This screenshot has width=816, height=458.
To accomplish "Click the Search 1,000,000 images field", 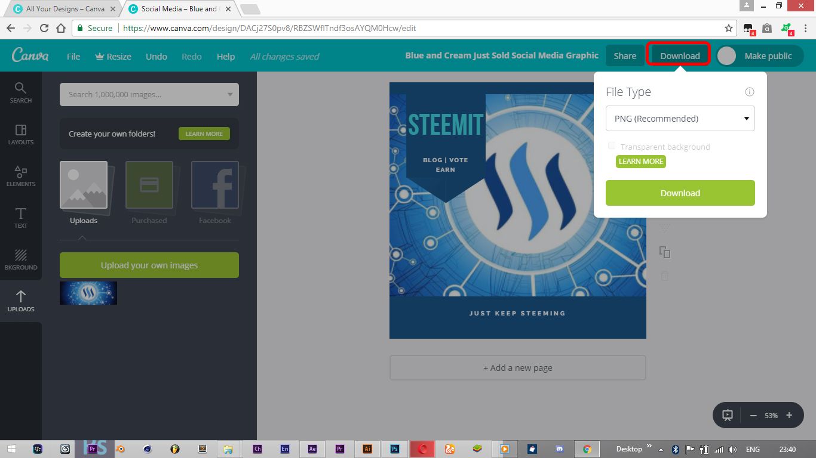I will pyautogui.click(x=149, y=94).
